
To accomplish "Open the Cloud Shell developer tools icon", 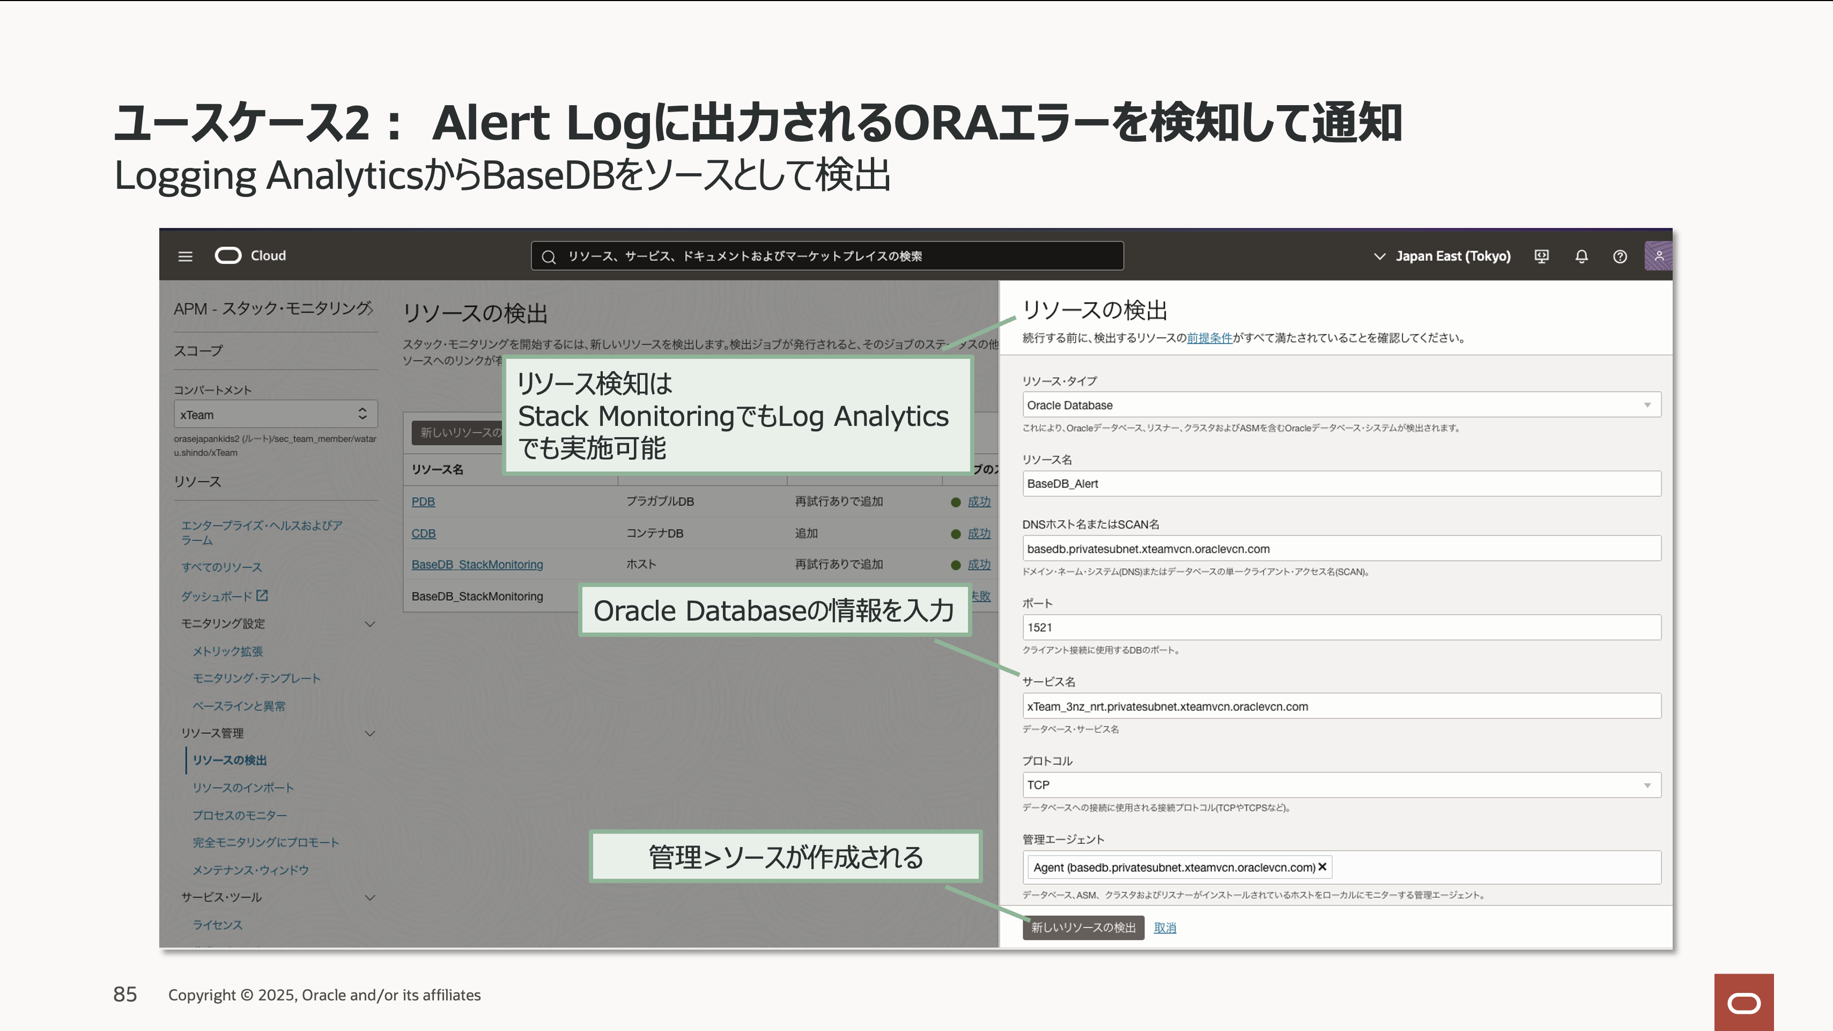I will pos(1541,256).
